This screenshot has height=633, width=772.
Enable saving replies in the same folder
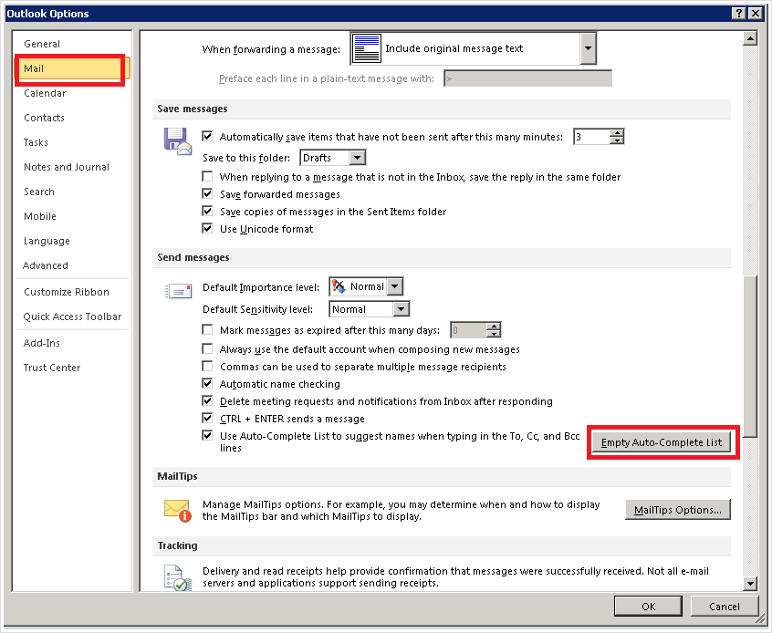[207, 176]
